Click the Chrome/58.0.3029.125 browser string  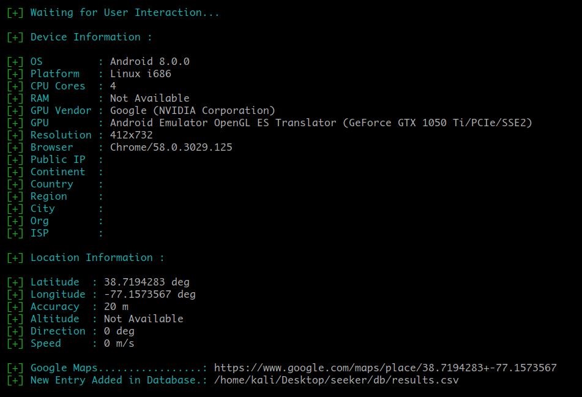pyautogui.click(x=171, y=147)
